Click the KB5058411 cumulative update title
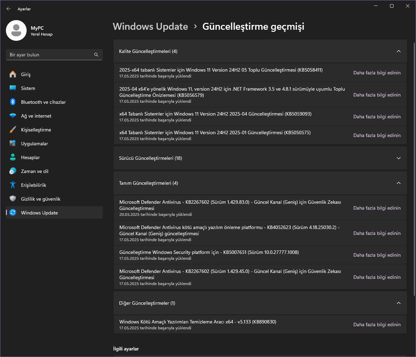The width and height of the screenshot is (416, 357). tap(221, 70)
